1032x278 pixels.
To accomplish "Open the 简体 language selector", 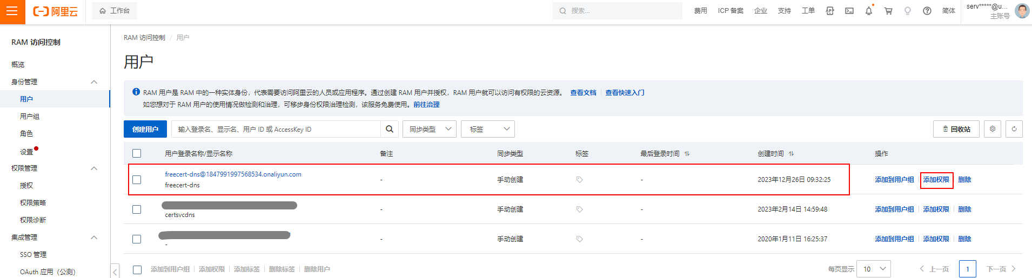I will point(949,11).
